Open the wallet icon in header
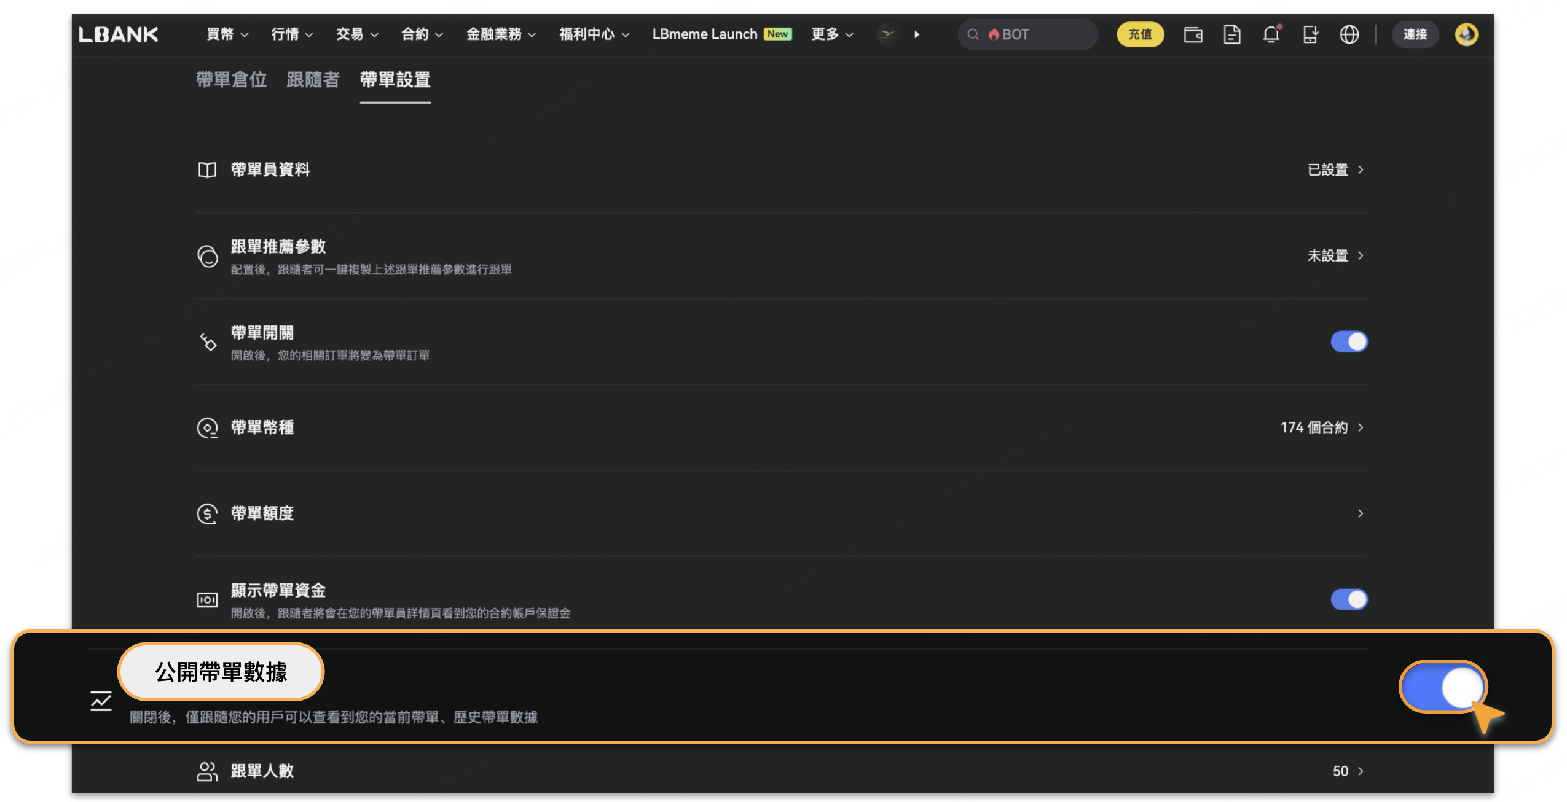 1192,34
